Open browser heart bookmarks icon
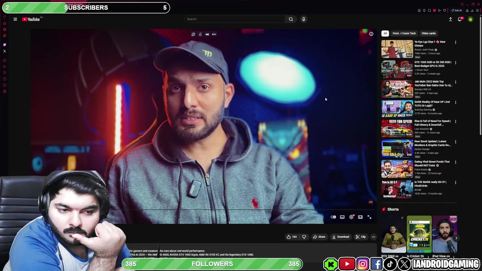Viewport: 482px width, 271px height. coord(444,11)
